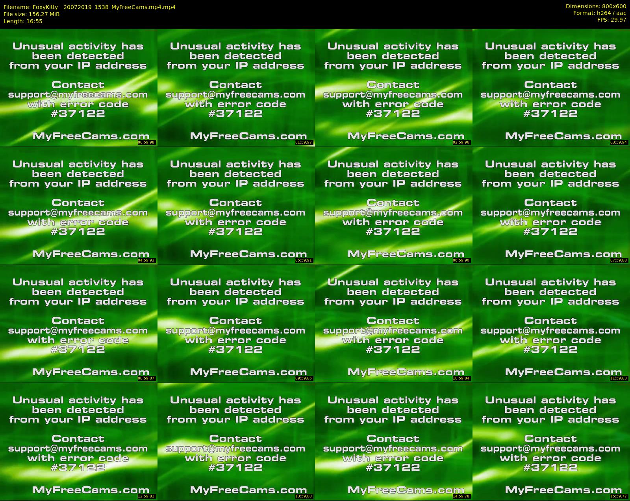Open the thumbnail stamped 00:59.98

[x=78, y=87]
